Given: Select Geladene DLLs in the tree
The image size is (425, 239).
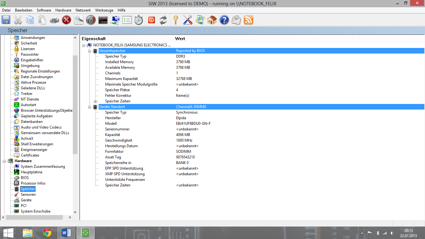Looking at the screenshot, I should [33, 88].
